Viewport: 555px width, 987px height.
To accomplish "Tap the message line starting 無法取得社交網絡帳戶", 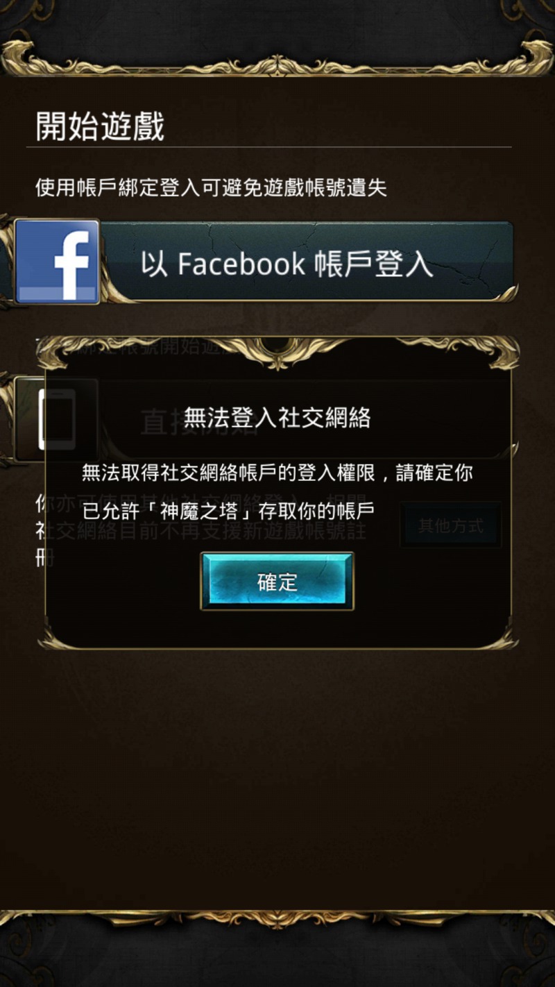I will 277,473.
